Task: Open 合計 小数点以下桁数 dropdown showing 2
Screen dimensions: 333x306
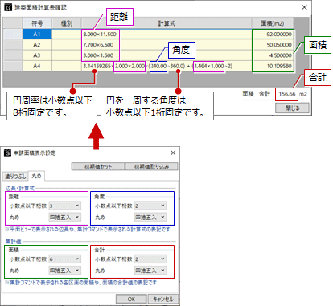Action: [150, 259]
